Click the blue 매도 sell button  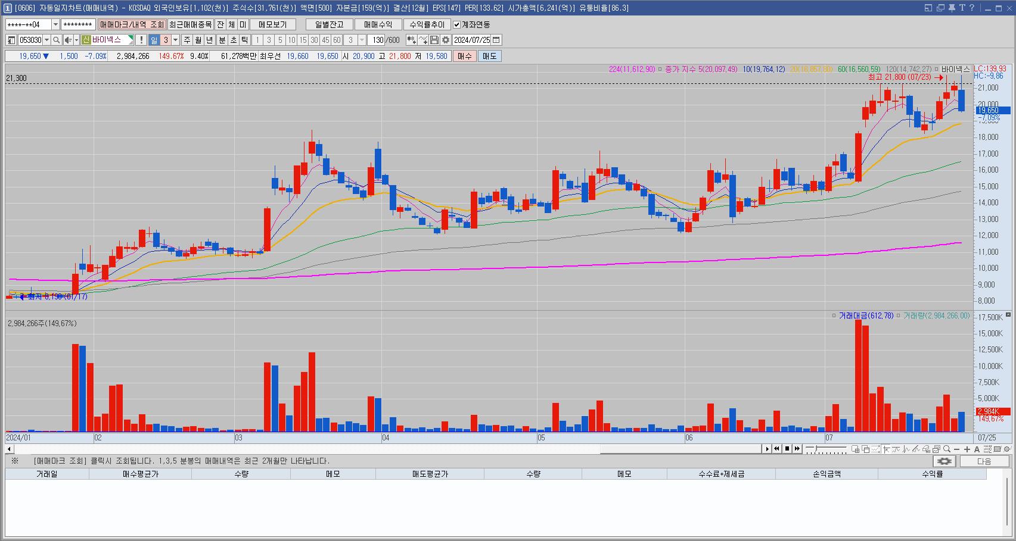pos(489,56)
